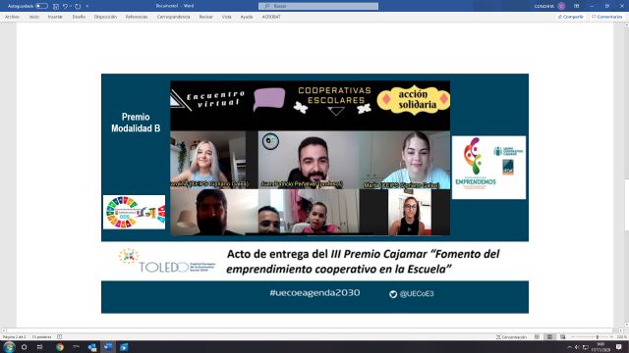Open Outlook from taskbar
The height and width of the screenshot is (353, 629).
(91, 347)
